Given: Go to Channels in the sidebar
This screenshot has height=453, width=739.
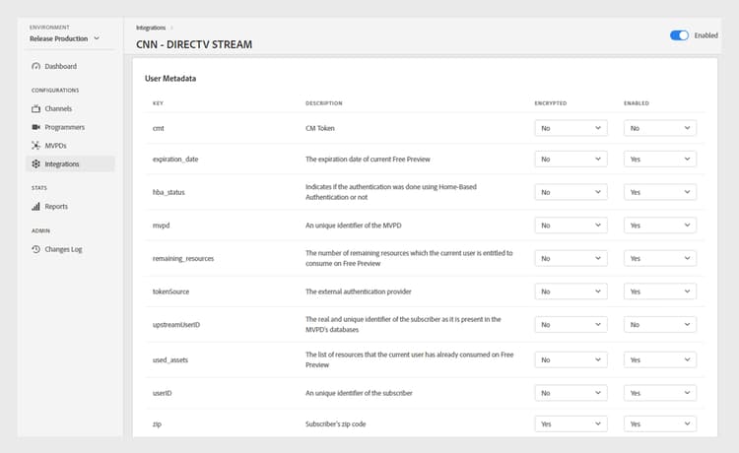Looking at the screenshot, I should (x=58, y=108).
